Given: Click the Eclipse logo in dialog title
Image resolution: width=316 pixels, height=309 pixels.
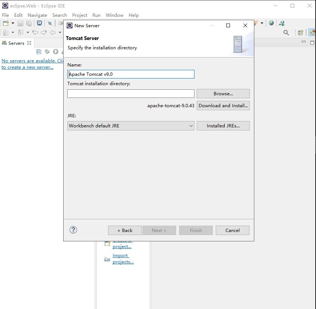Looking at the screenshot, I should pyautogui.click(x=70, y=25).
